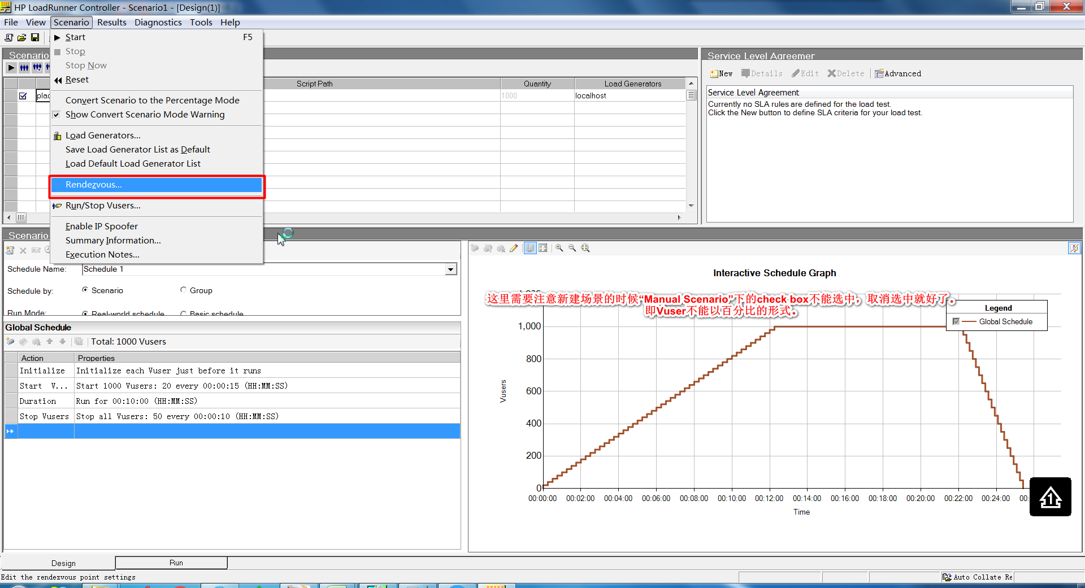Image resolution: width=1085 pixels, height=588 pixels.
Task: Click the Zoom In magnifier icon
Action: [559, 248]
